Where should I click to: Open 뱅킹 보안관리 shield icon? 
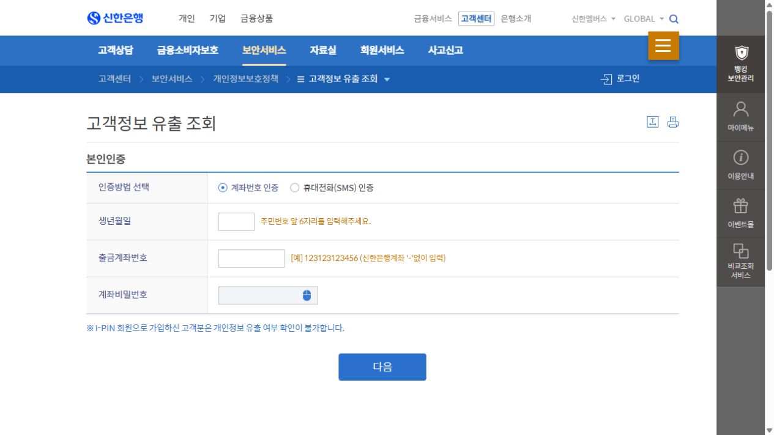(740, 64)
